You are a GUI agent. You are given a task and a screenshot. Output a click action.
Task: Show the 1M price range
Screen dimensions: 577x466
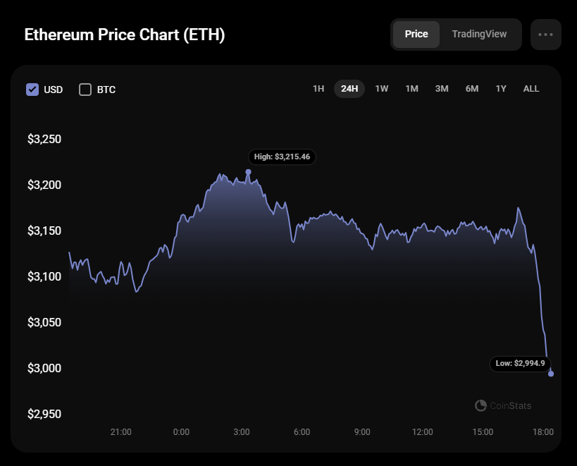pyautogui.click(x=411, y=89)
